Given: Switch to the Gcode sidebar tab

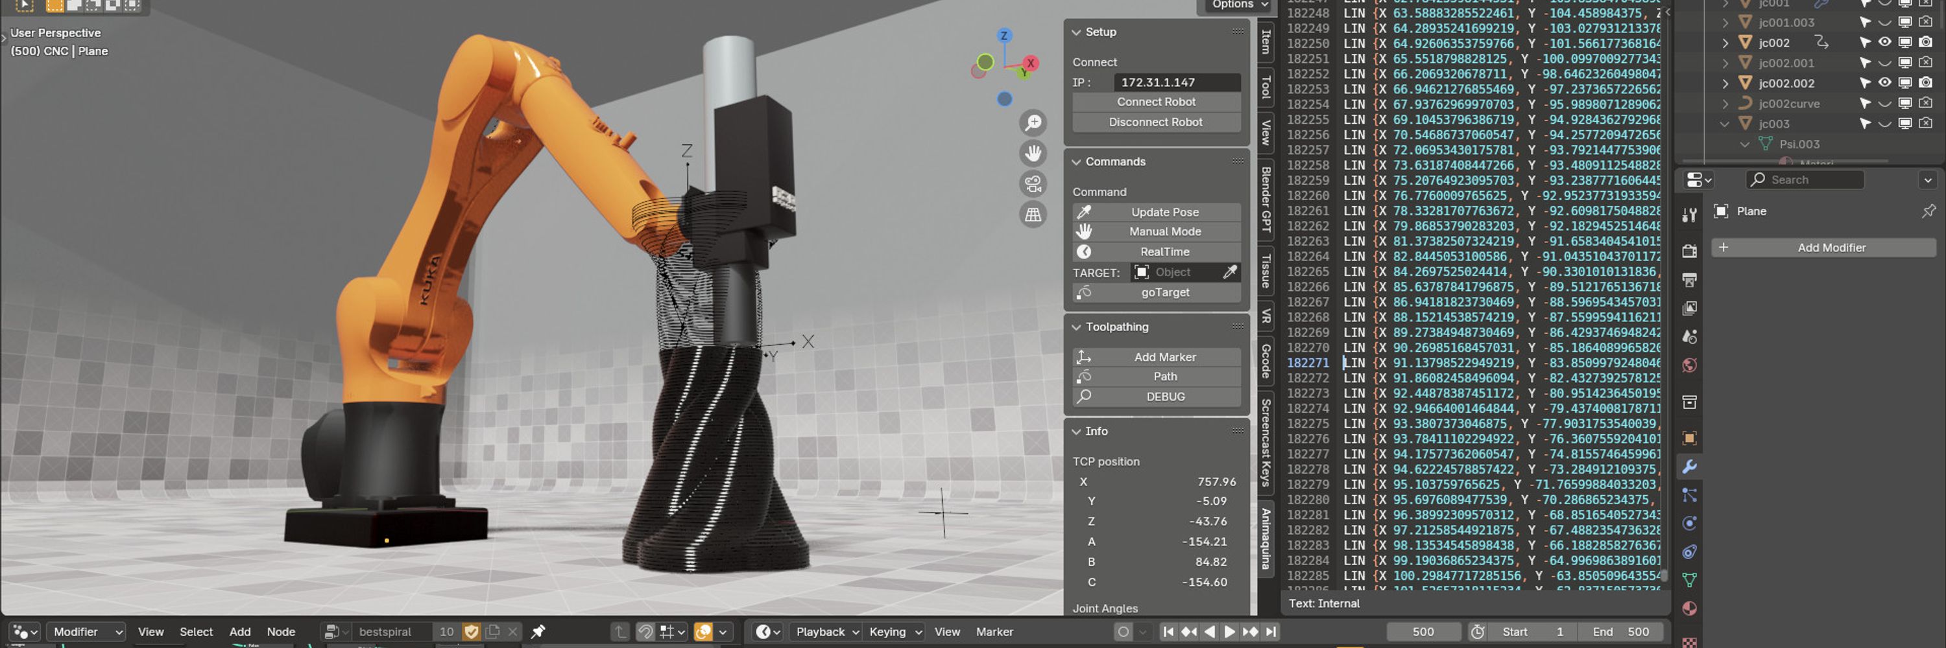Looking at the screenshot, I should click(x=1266, y=360).
